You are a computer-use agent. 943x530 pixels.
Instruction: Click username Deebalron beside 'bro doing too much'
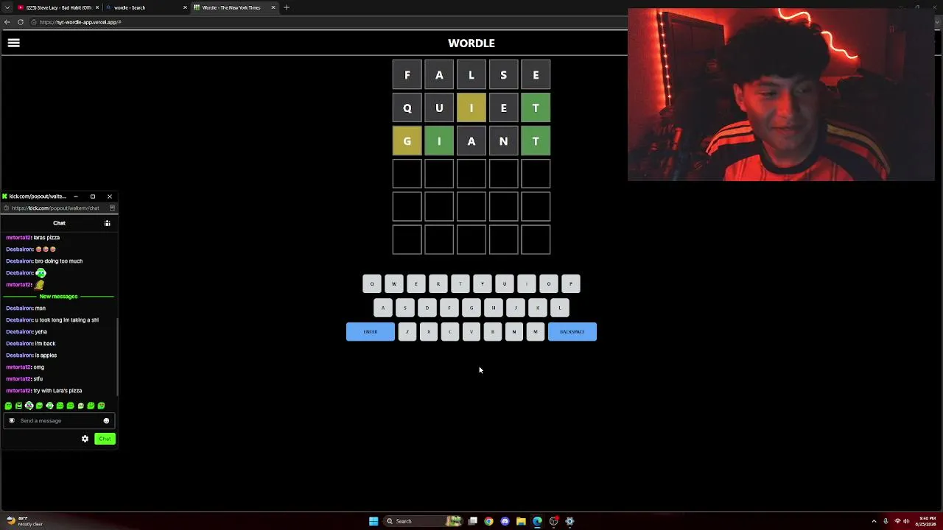(x=19, y=261)
